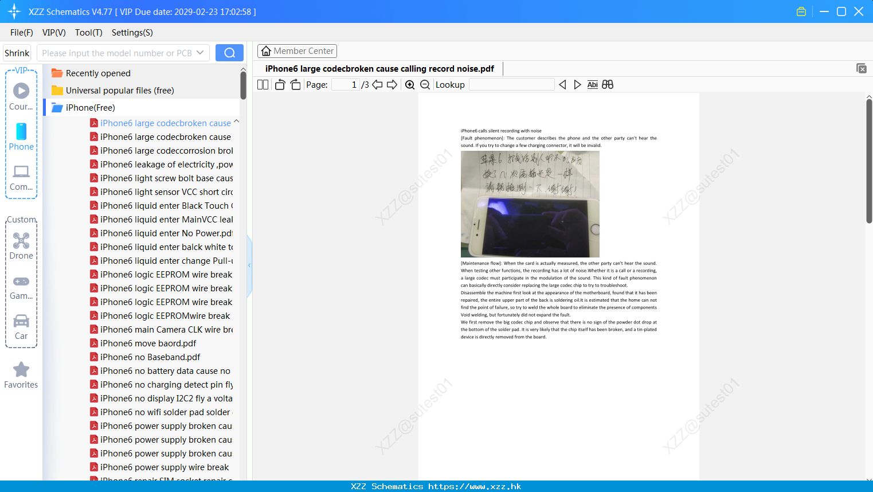Open iPhone6 liquid enter Black Touch file
Viewport: 873px width, 492px height.
click(x=162, y=206)
